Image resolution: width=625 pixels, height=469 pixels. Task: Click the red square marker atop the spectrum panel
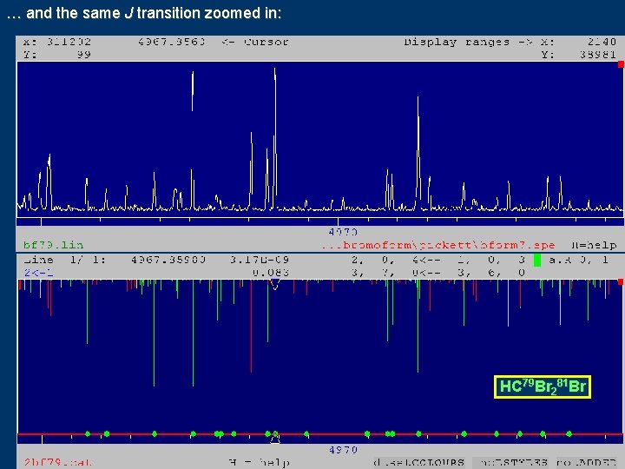(x=621, y=64)
